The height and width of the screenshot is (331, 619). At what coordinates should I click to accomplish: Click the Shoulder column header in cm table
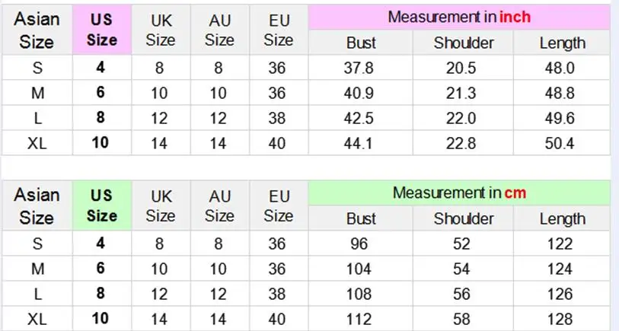[464, 218]
